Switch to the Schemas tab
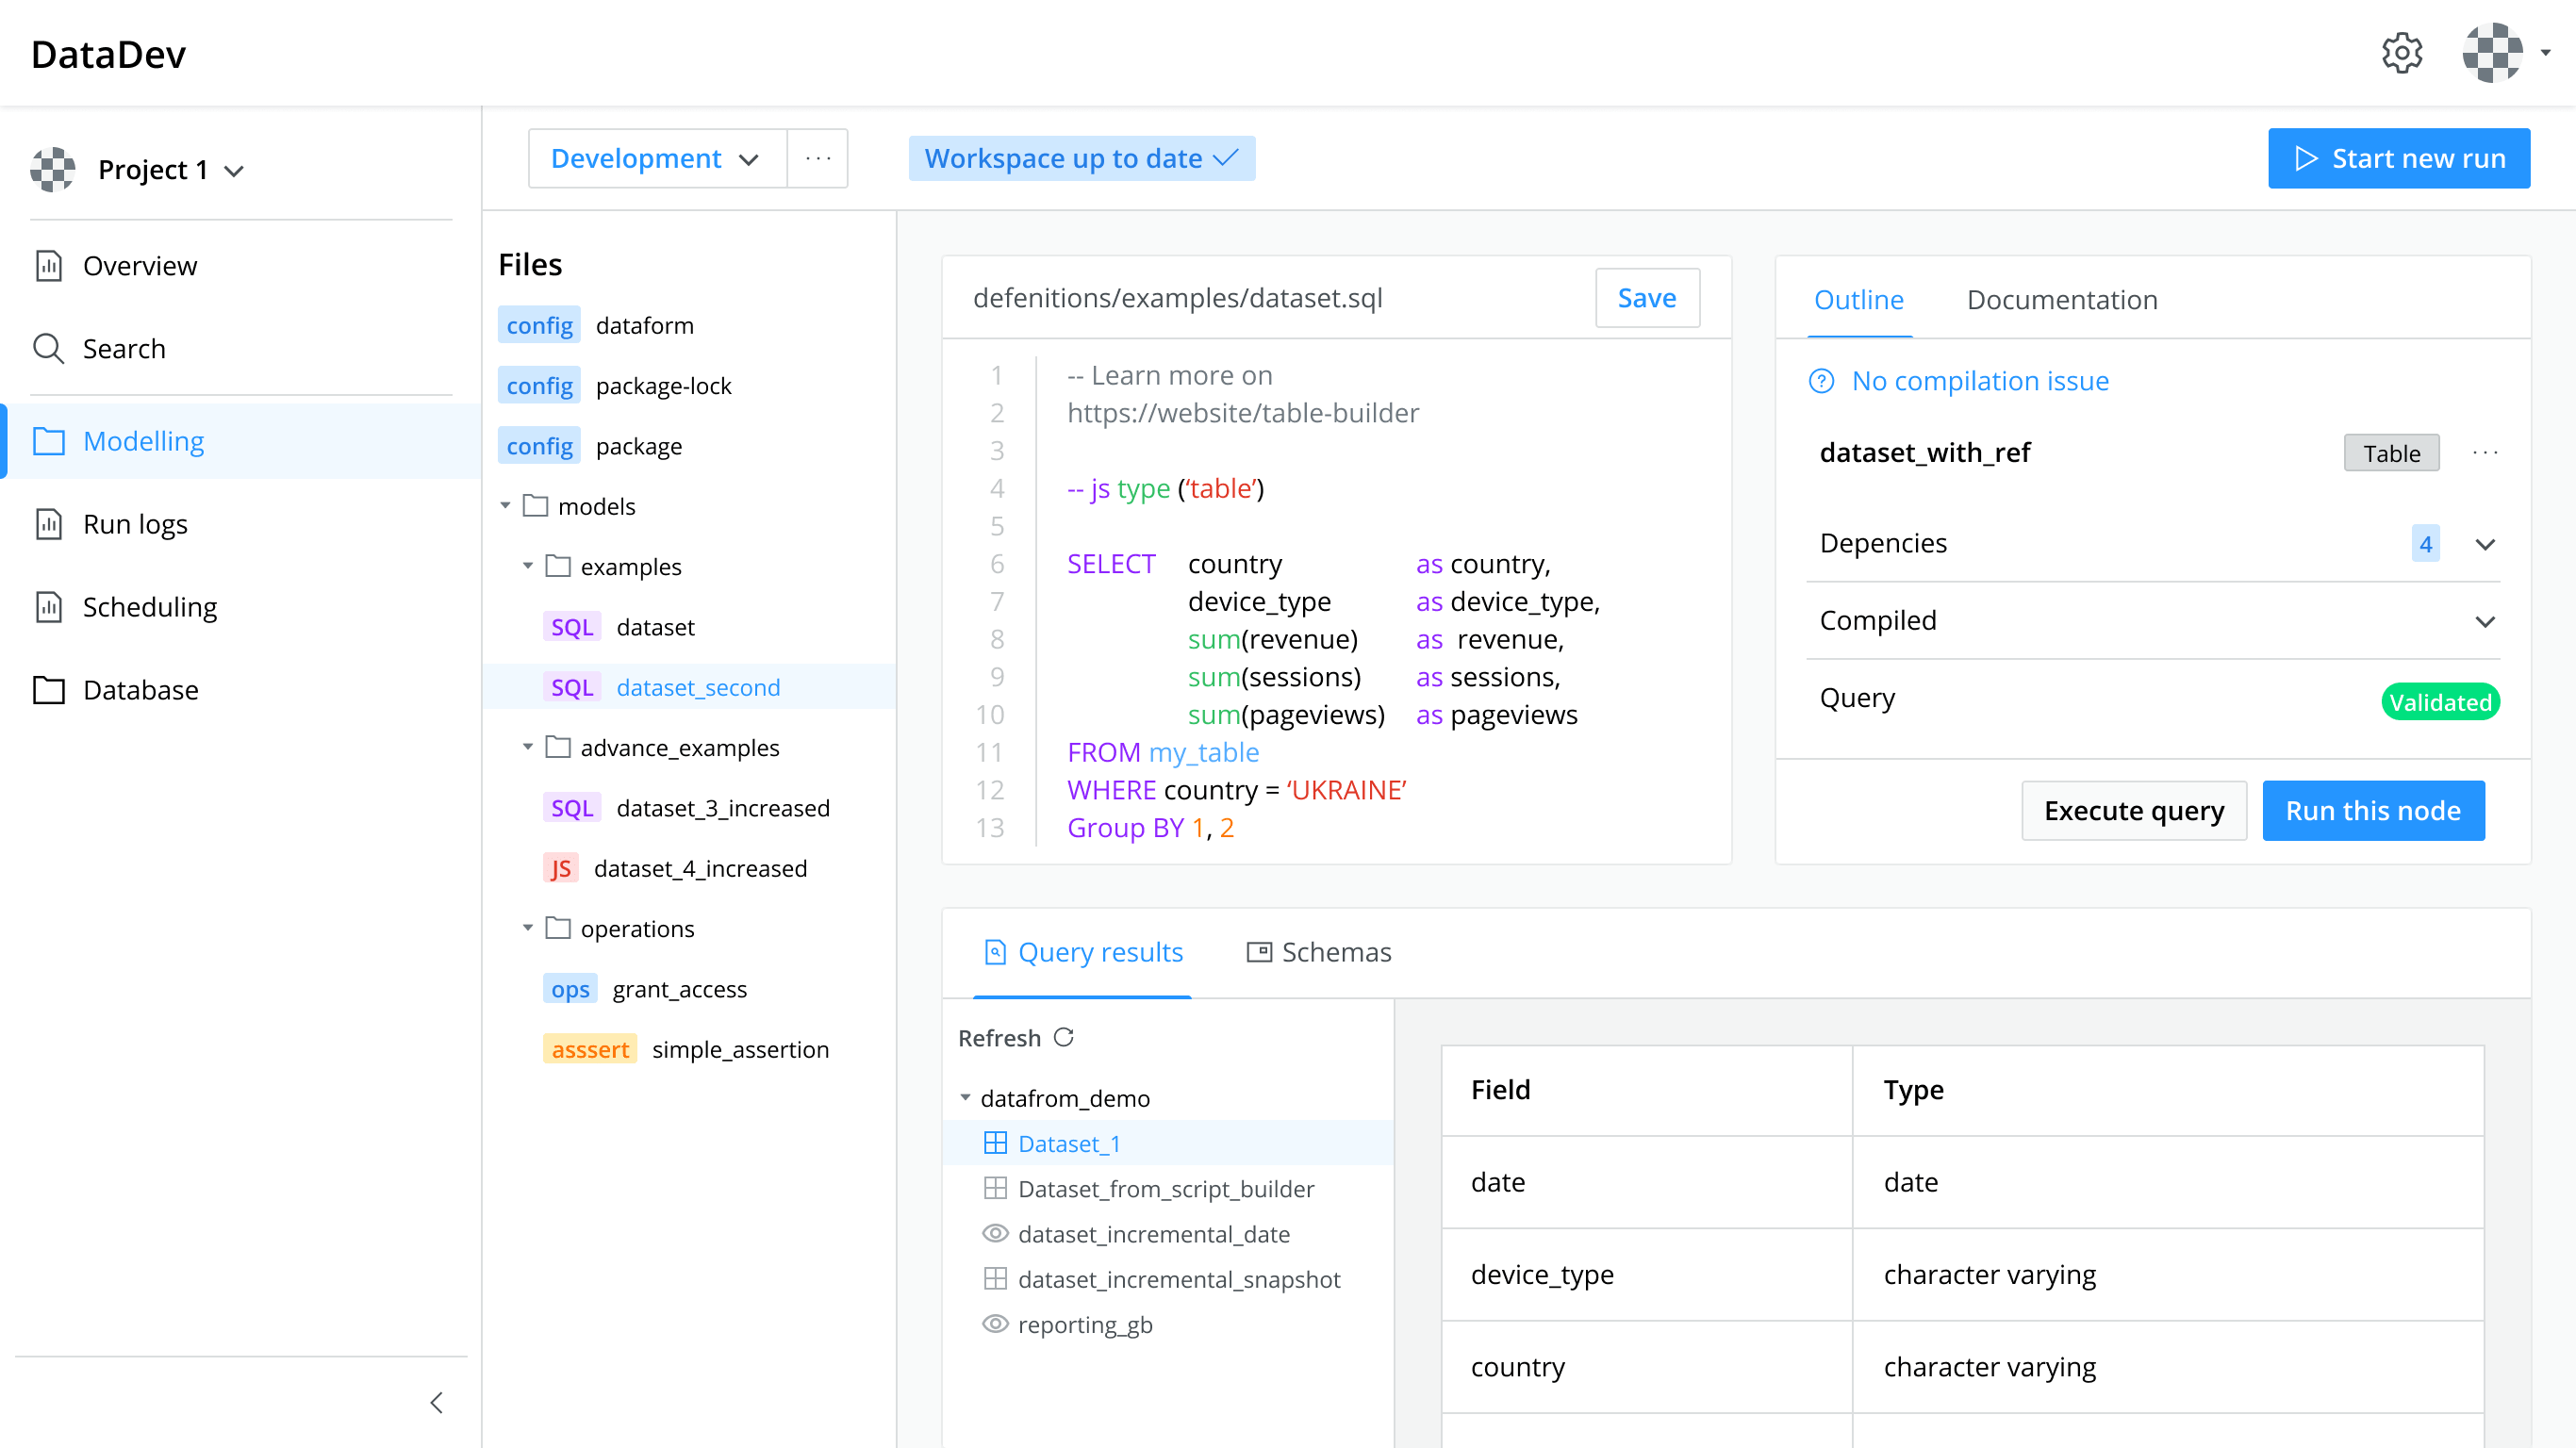Viewport: 2576px width, 1448px height. [x=1319, y=952]
